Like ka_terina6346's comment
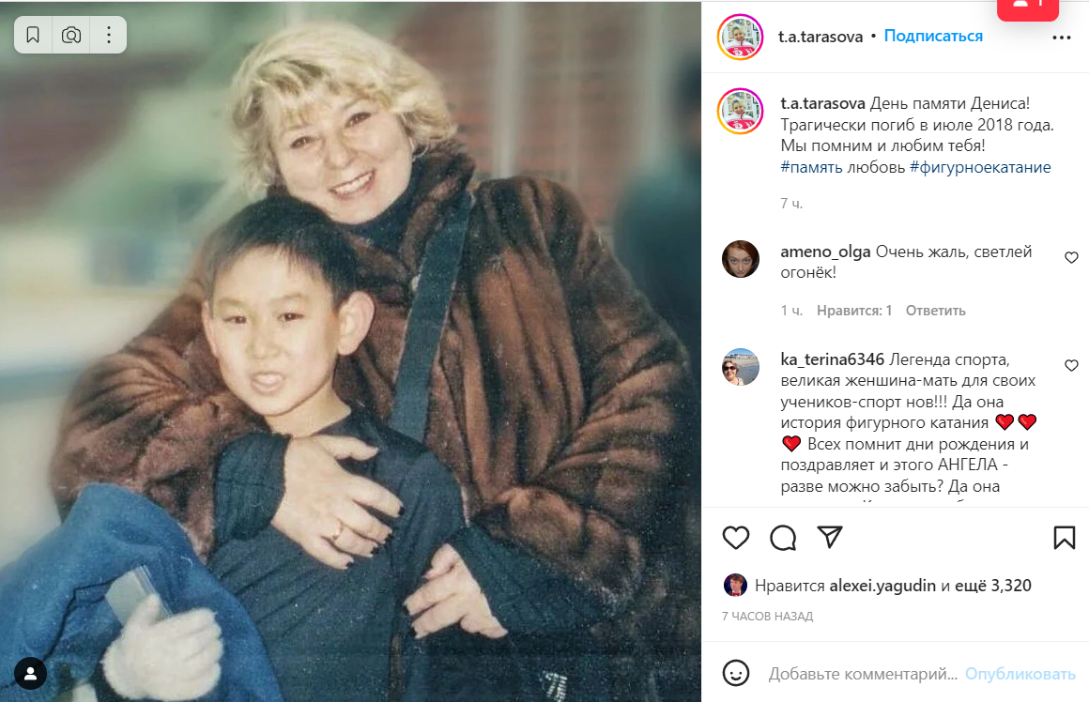The height and width of the screenshot is (702, 1089). (x=1071, y=365)
